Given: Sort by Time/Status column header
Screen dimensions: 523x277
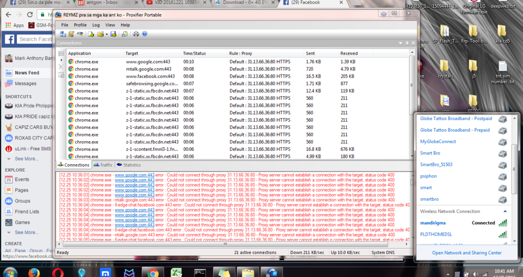Looking at the screenshot, I should (204, 53).
